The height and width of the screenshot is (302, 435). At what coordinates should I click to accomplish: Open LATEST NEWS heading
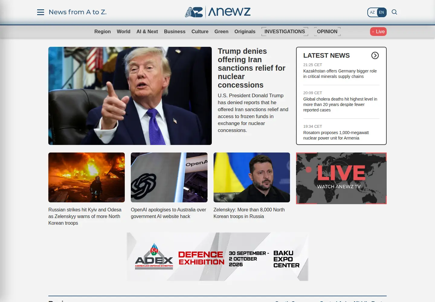(x=326, y=56)
